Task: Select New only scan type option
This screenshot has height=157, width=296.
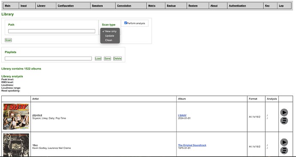Action: [110, 31]
